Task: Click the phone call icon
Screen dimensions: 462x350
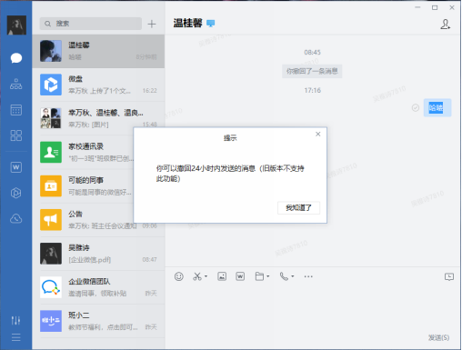Action: [x=284, y=276]
